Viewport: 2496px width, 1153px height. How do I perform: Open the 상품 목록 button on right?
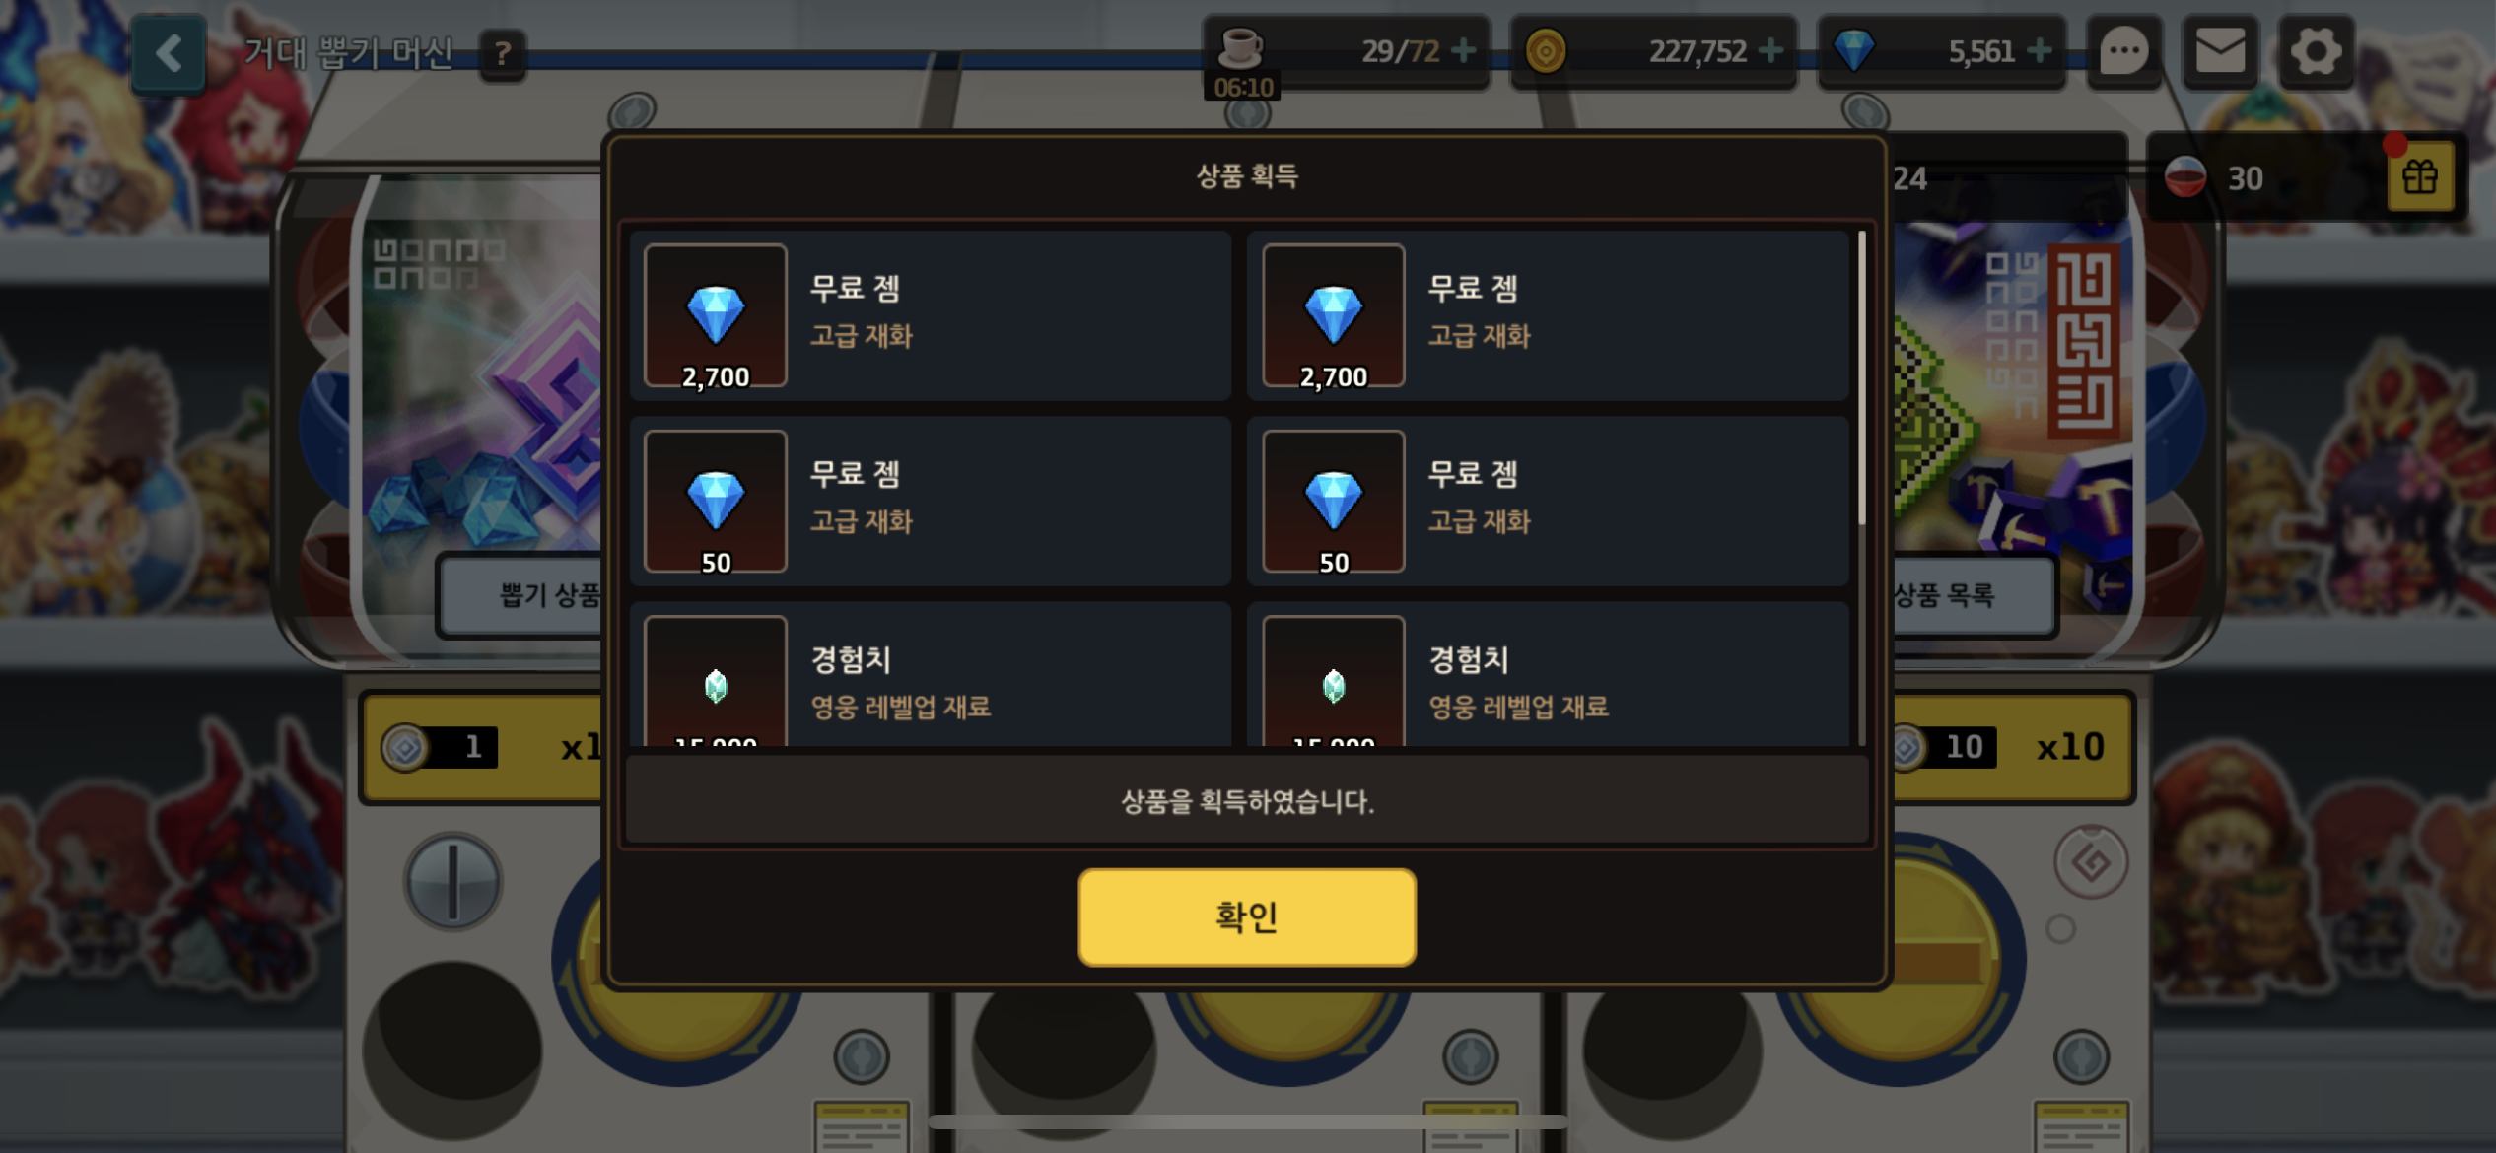click(1974, 595)
